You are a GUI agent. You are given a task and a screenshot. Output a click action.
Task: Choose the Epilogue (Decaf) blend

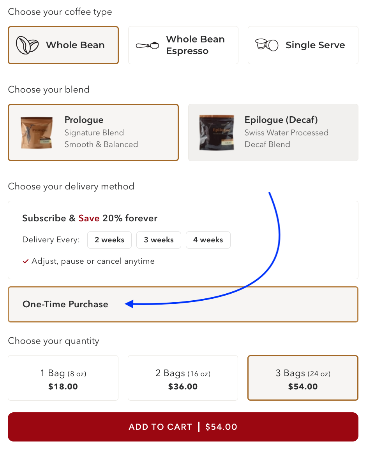[x=286, y=132]
